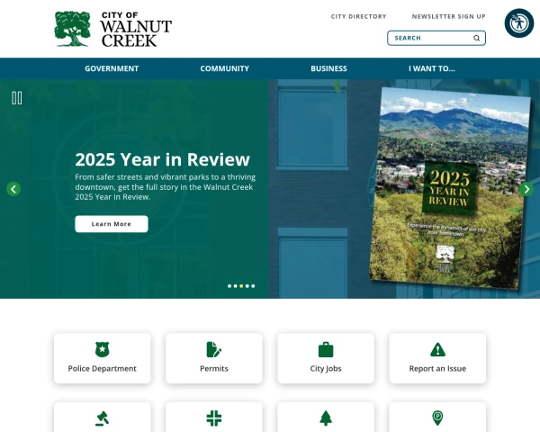Viewport: 540px width, 432px height.
Task: Open the Report an Issue label
Action: coord(437,369)
